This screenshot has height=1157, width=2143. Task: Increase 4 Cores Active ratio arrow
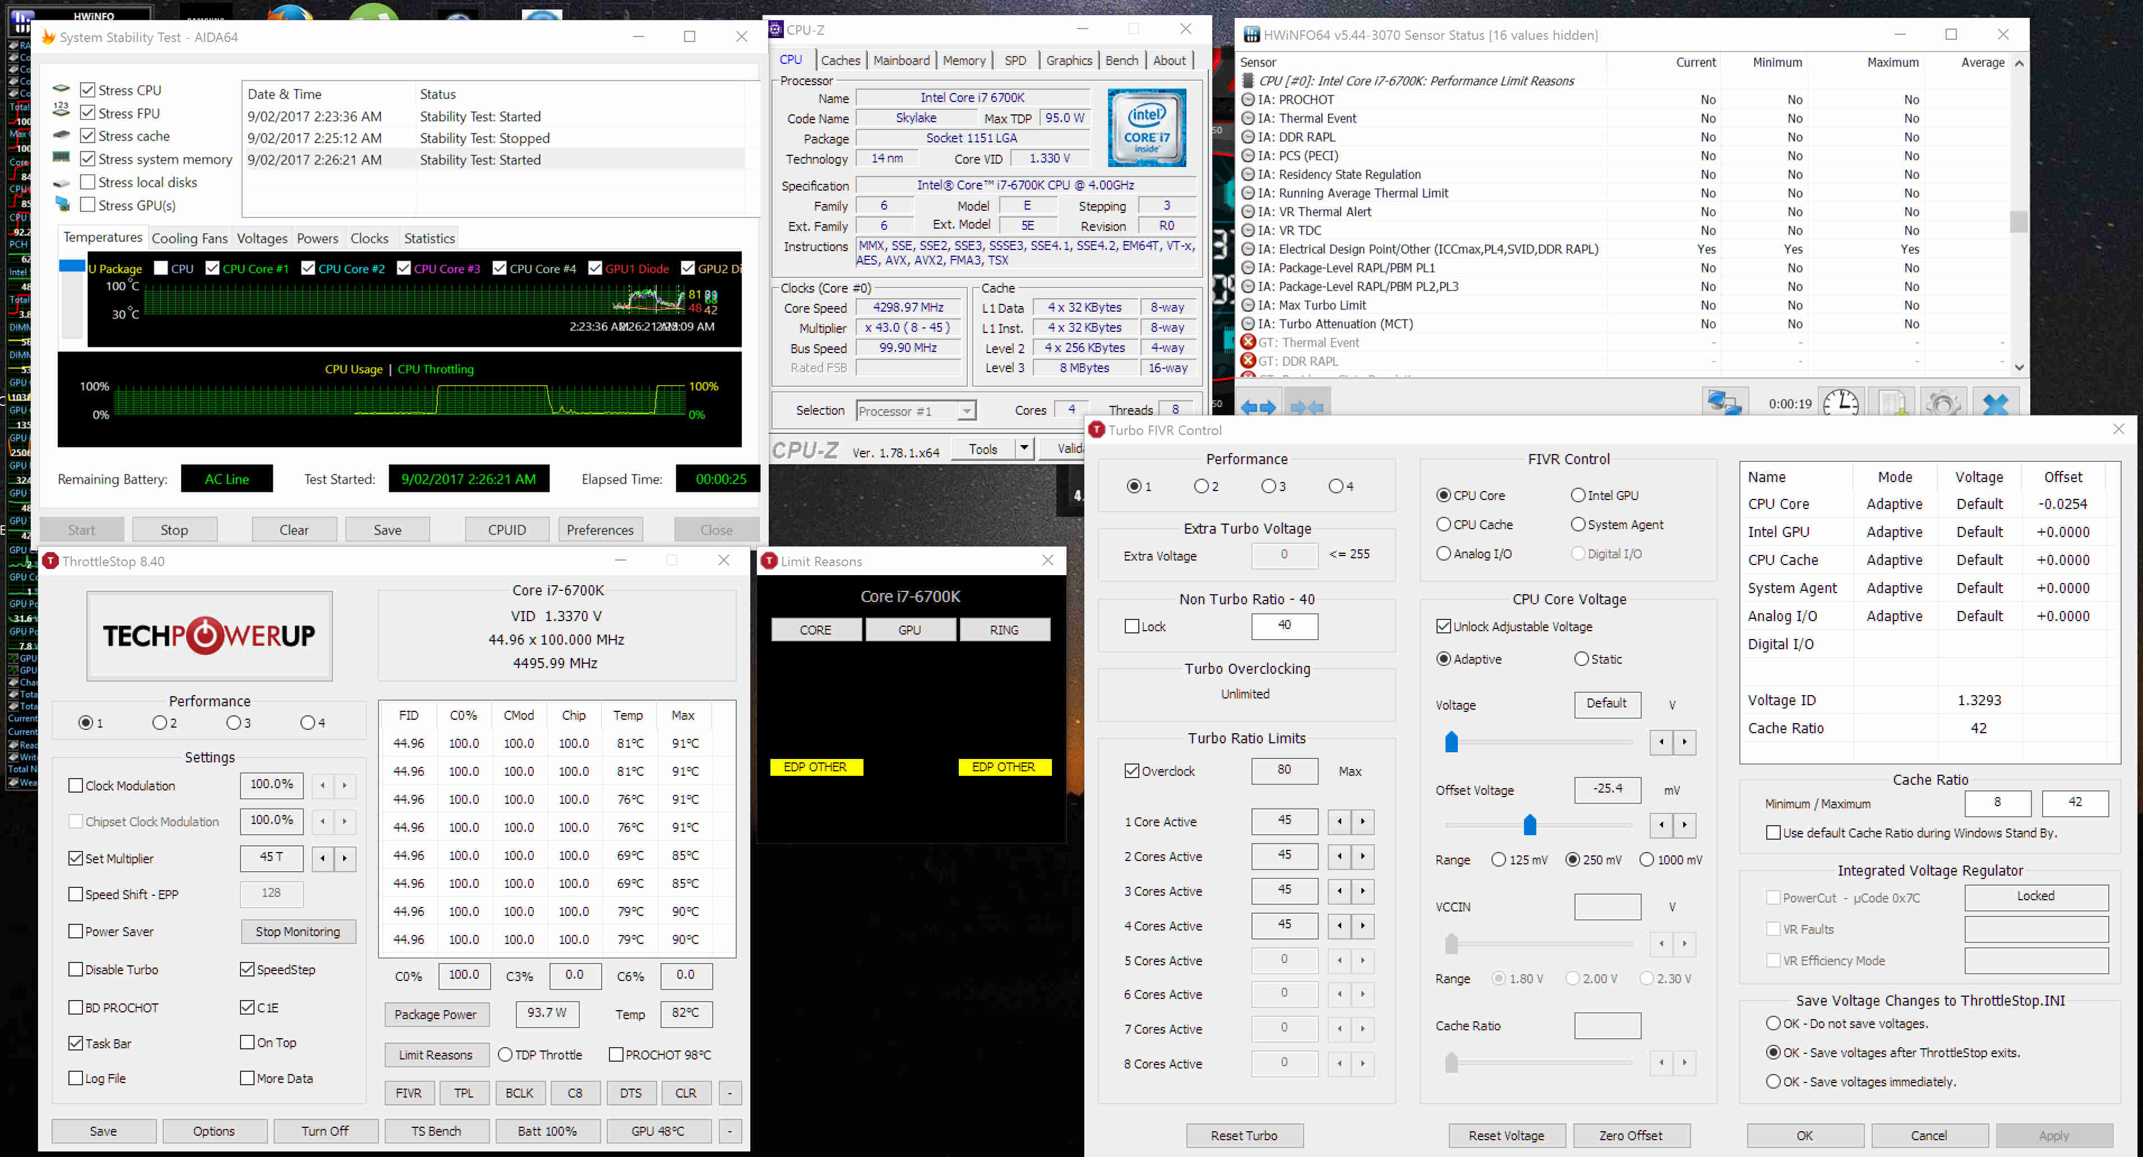click(1363, 925)
